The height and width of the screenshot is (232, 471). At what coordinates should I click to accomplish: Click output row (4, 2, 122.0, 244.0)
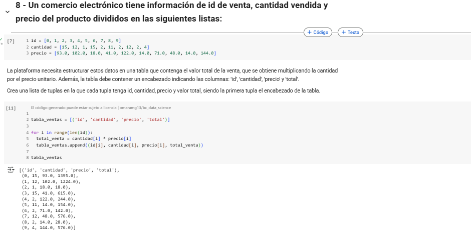[49, 199]
